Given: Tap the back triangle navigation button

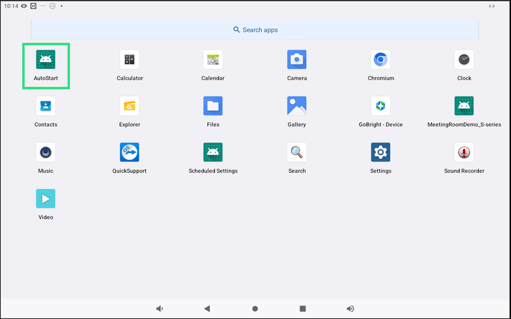Looking at the screenshot, I should (x=207, y=309).
